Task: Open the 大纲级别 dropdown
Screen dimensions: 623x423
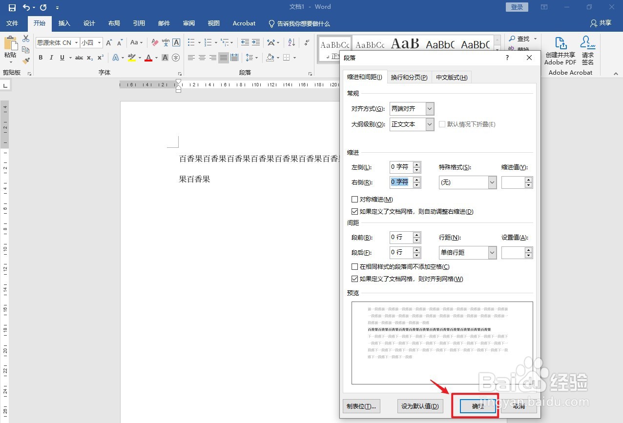Action: coord(430,124)
